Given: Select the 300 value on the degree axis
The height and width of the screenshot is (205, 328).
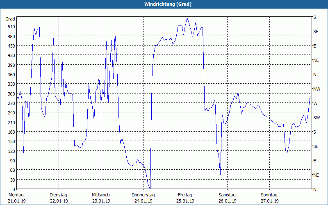Looking at the screenshot, I should point(11,94).
